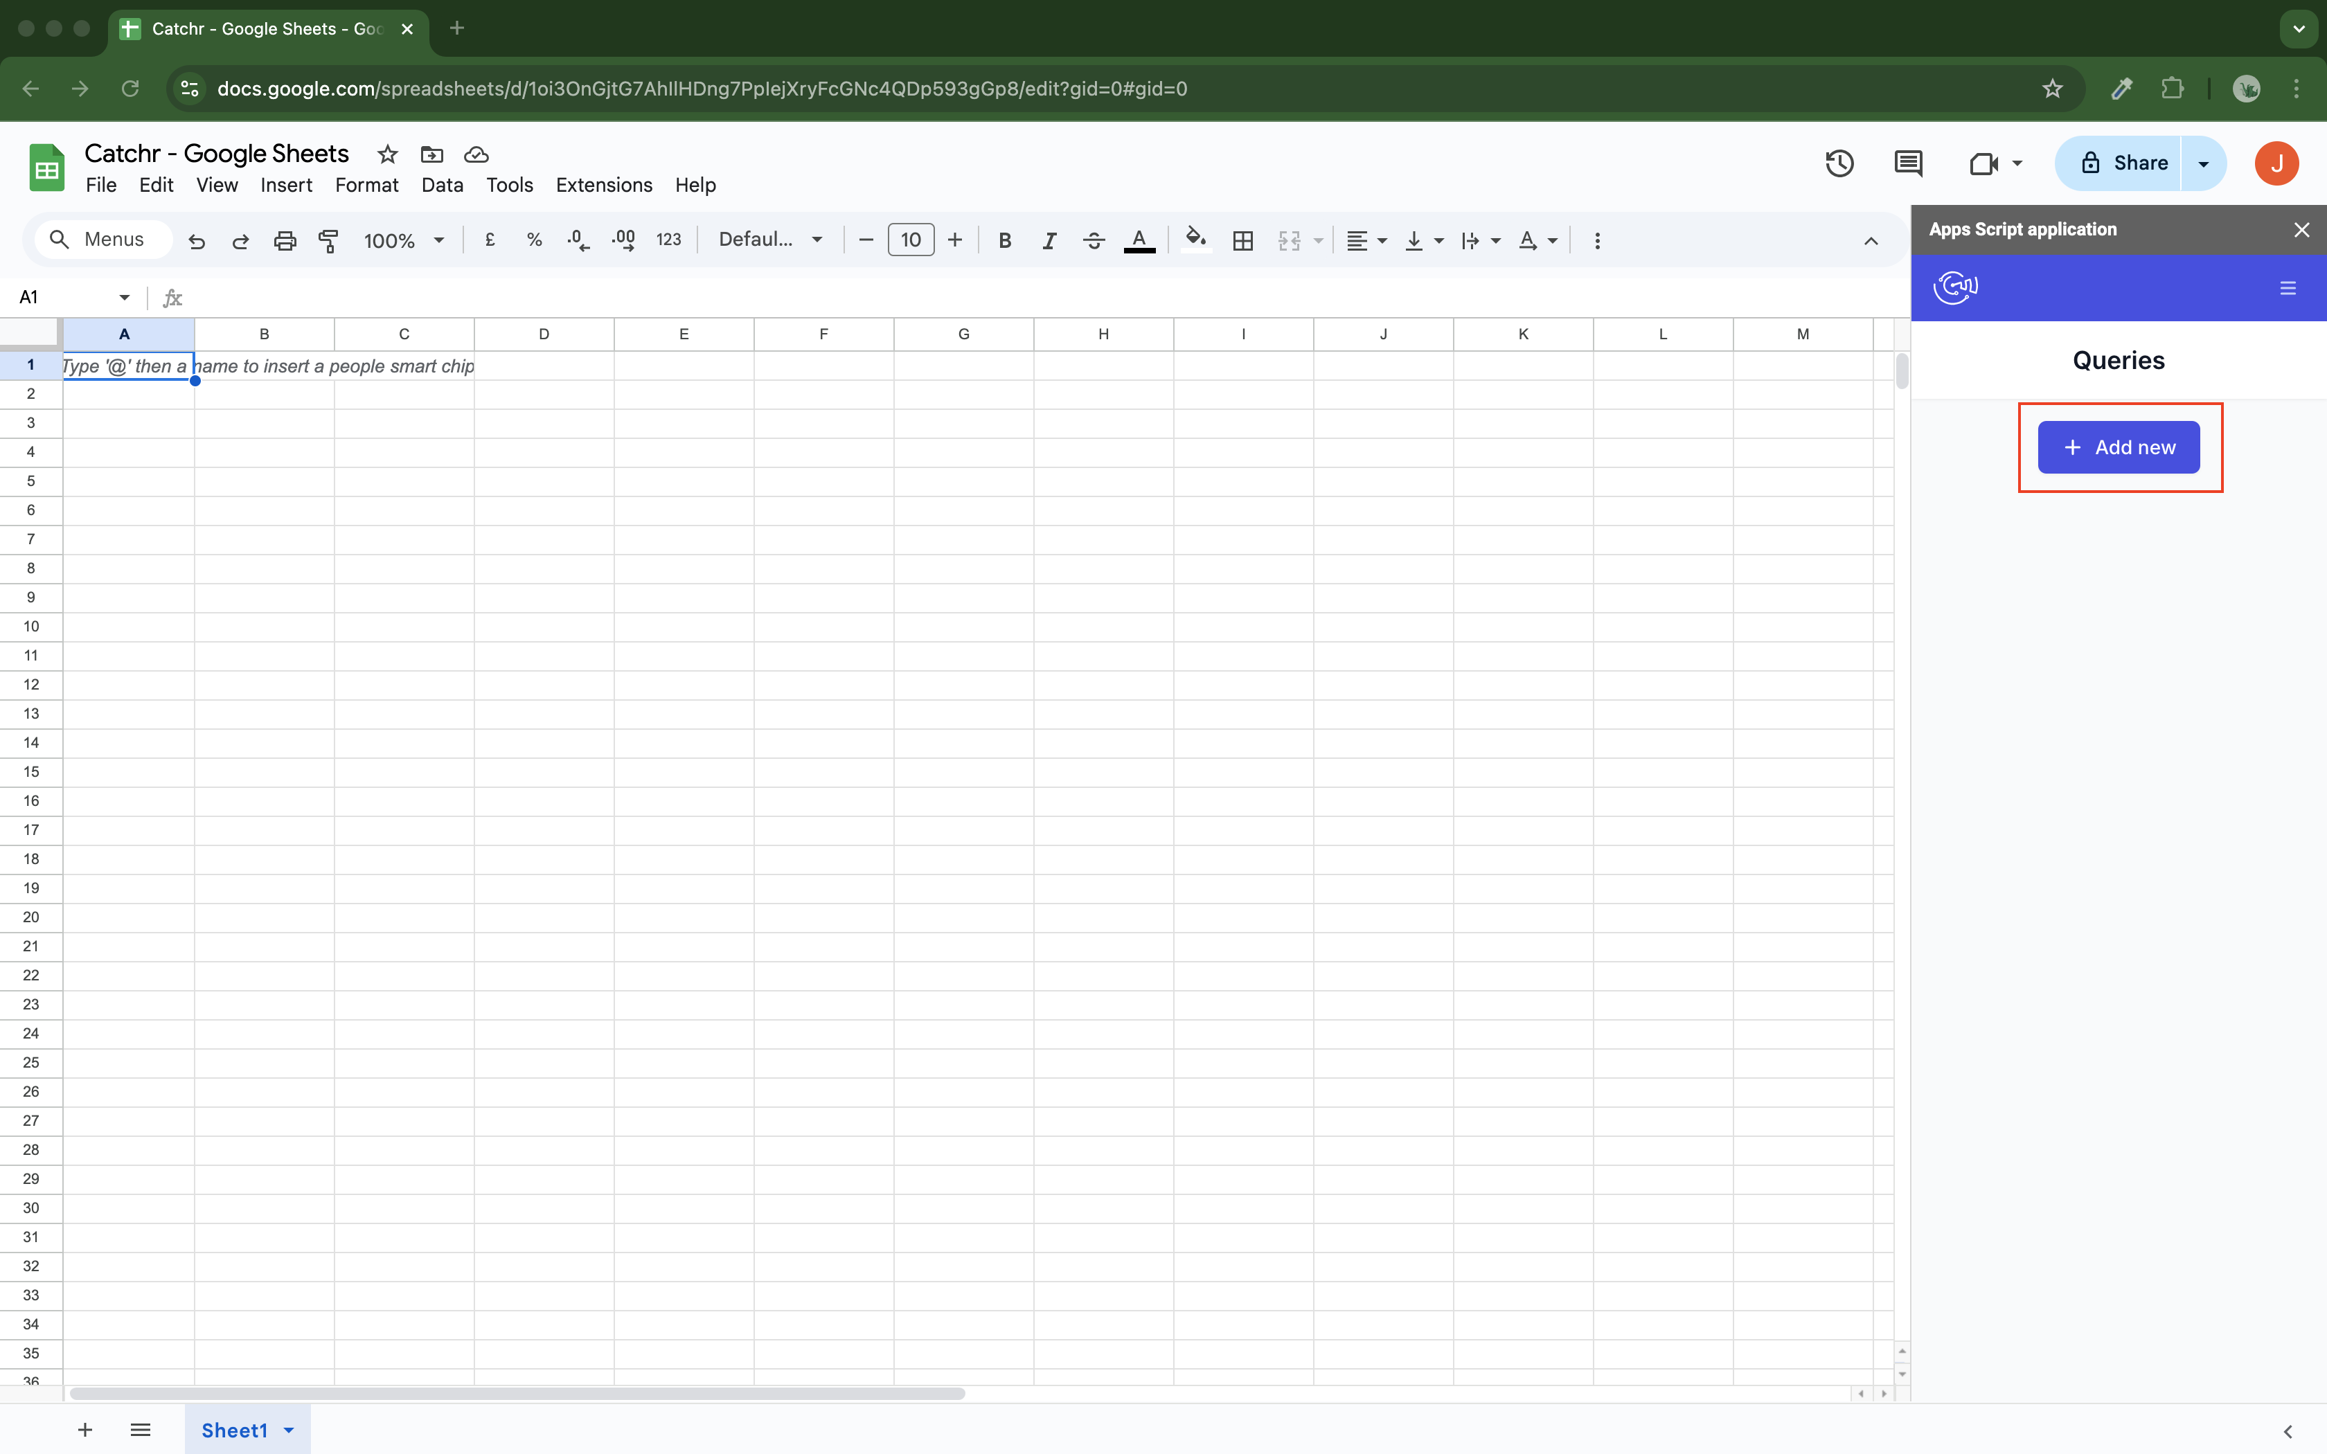Open the Edit menu
Viewport: 2327px width, 1454px height.
[156, 185]
